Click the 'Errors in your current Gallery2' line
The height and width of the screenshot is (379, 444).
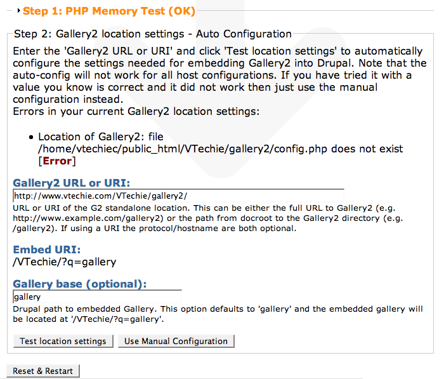click(136, 111)
